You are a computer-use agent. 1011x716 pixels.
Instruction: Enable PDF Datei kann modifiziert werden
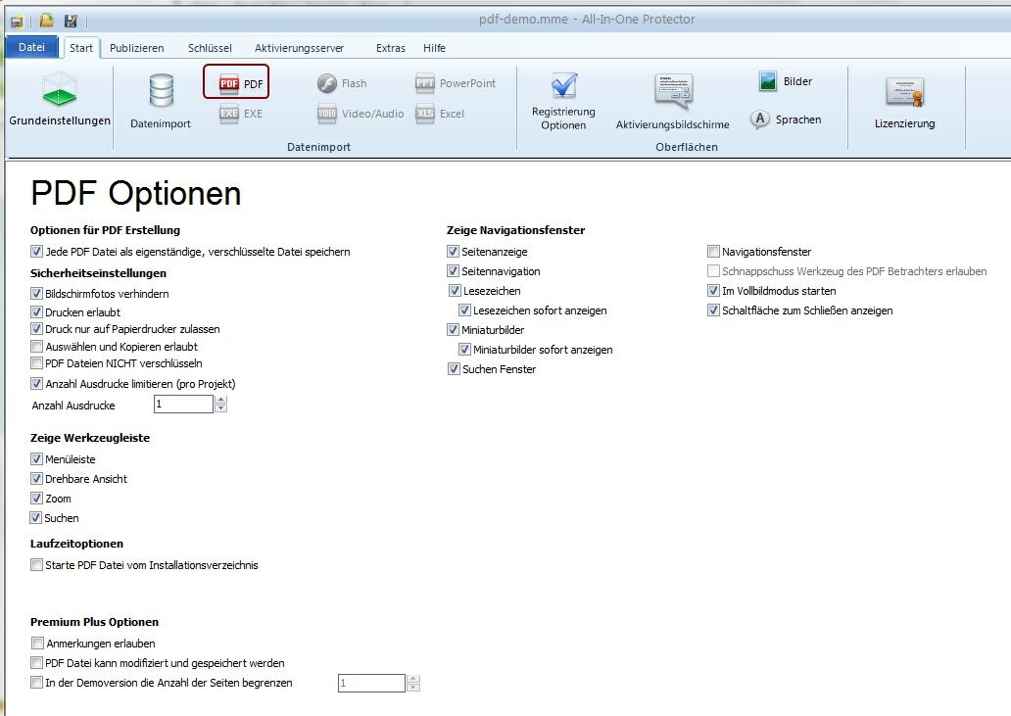37,662
